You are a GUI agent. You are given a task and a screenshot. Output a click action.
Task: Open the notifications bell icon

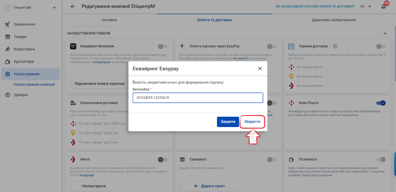[x=384, y=6]
